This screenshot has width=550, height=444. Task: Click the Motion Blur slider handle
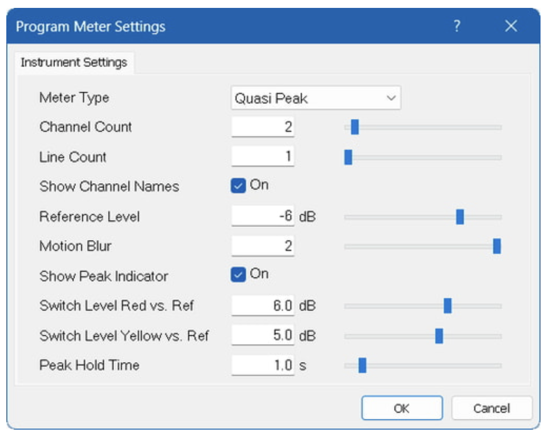pyautogui.click(x=497, y=246)
